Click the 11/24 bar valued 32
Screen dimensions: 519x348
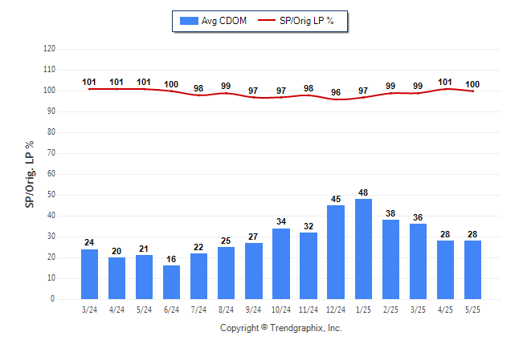click(x=309, y=265)
